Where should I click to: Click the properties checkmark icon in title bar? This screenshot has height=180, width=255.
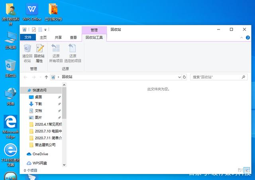[34, 30]
